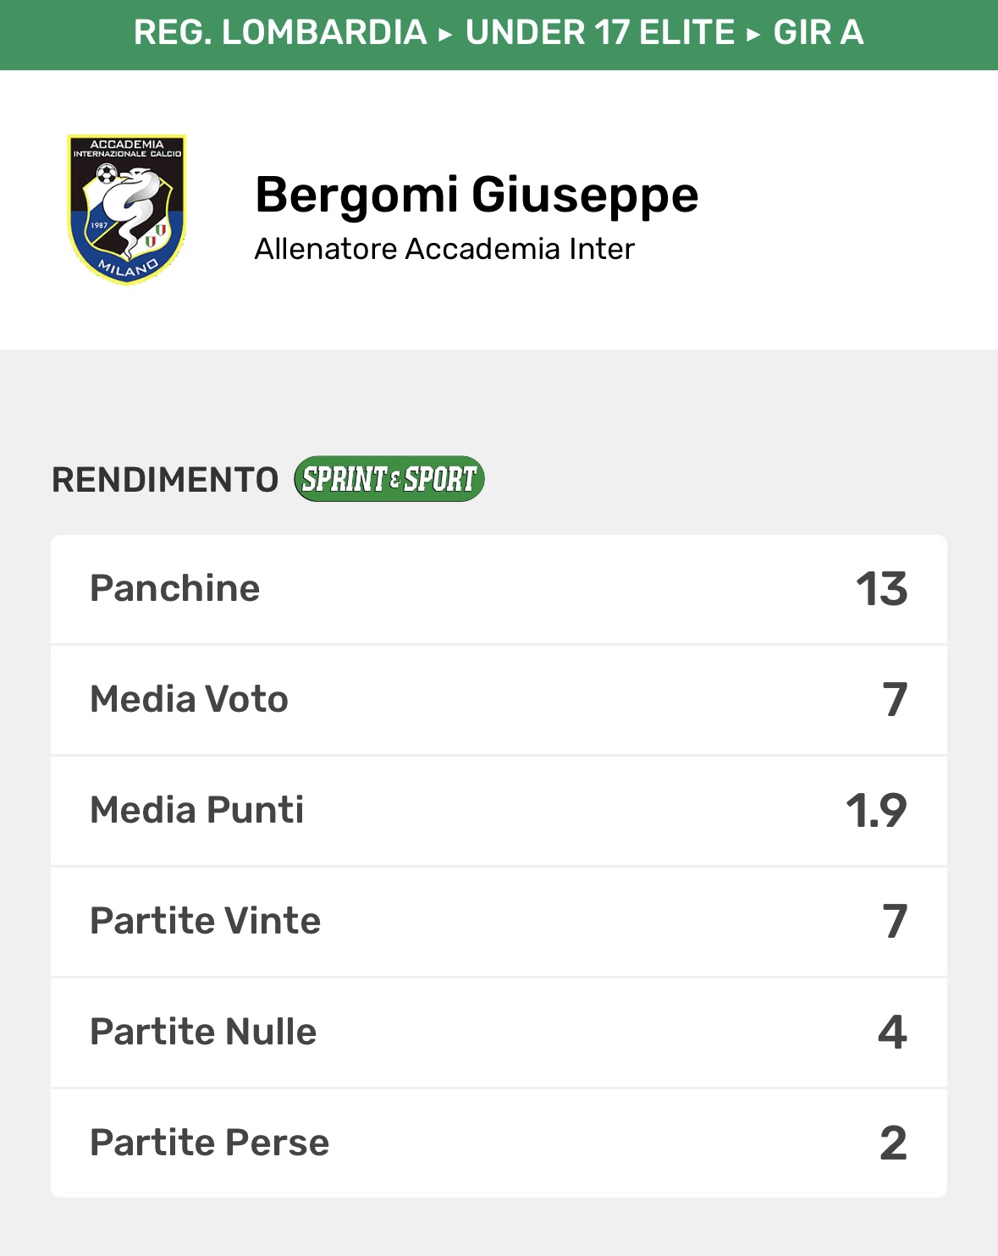Tap the Sprint & Sport logo badge

389,479
